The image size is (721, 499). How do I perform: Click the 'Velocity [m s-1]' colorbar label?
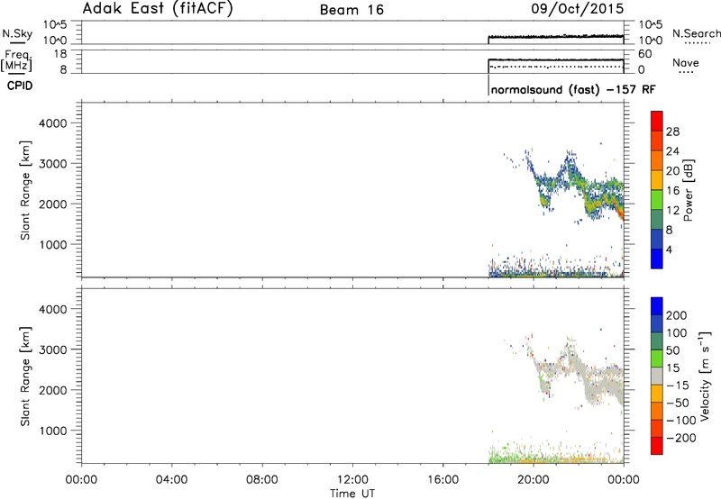coord(705,376)
